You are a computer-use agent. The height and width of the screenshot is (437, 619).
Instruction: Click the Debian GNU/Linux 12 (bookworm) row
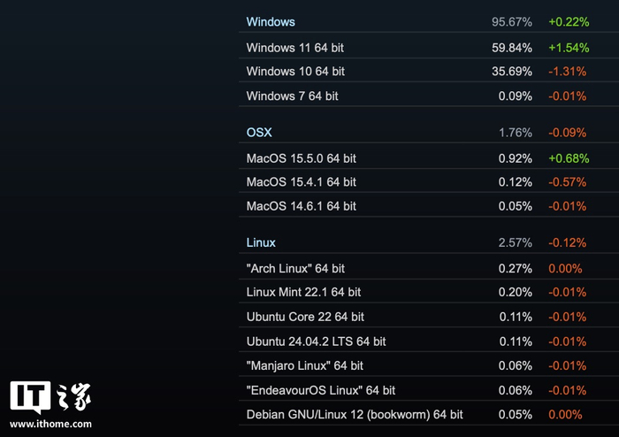pyautogui.click(x=355, y=414)
